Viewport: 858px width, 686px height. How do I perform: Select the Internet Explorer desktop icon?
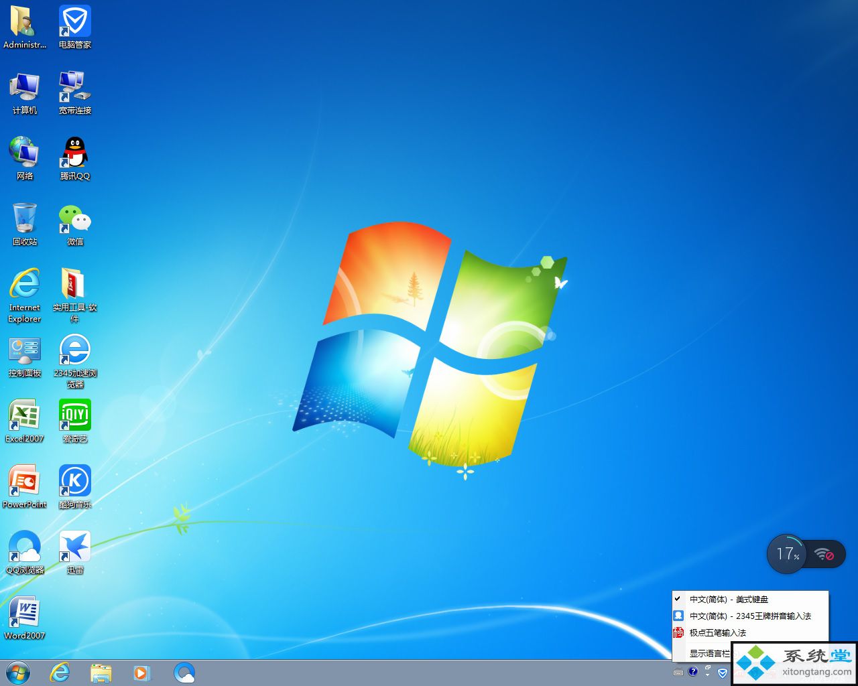click(x=25, y=295)
